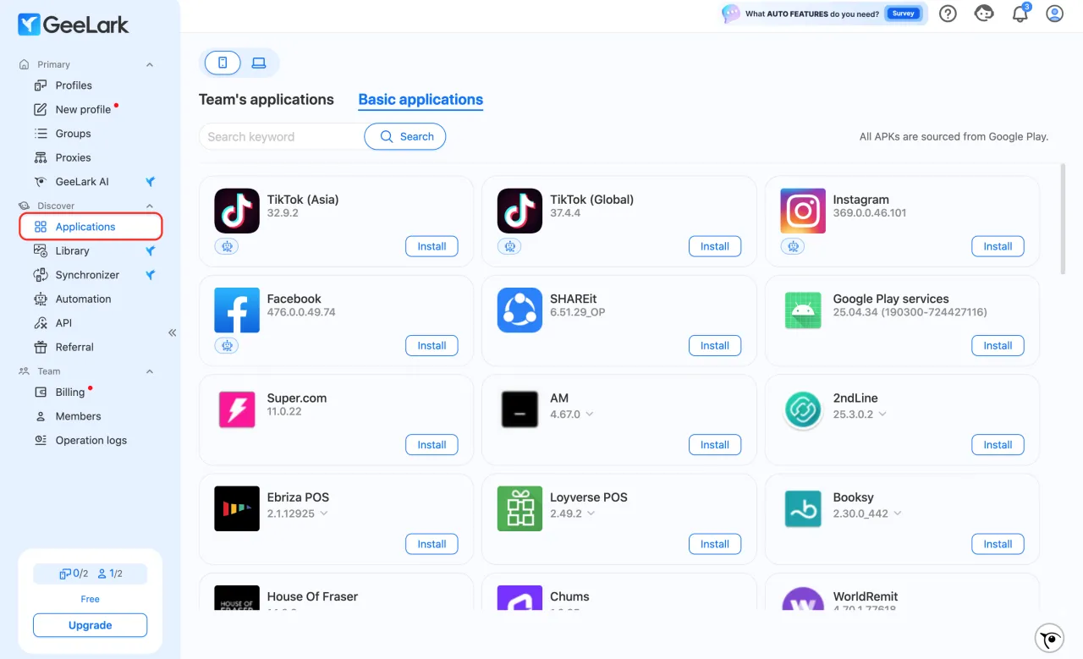
Task: Click the support robot icon in header
Action: 984,14
